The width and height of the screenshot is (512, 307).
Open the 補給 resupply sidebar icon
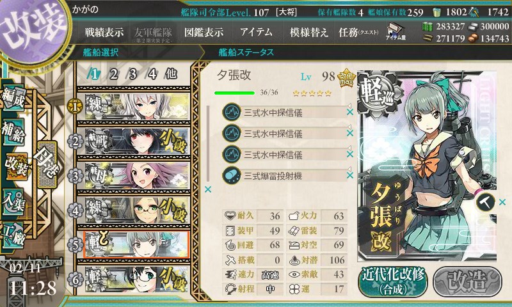pyautogui.click(x=13, y=132)
